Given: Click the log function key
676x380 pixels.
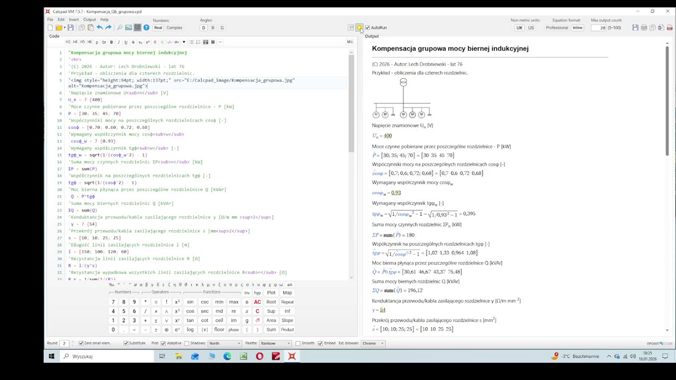Looking at the screenshot, I should pyautogui.click(x=190, y=329).
